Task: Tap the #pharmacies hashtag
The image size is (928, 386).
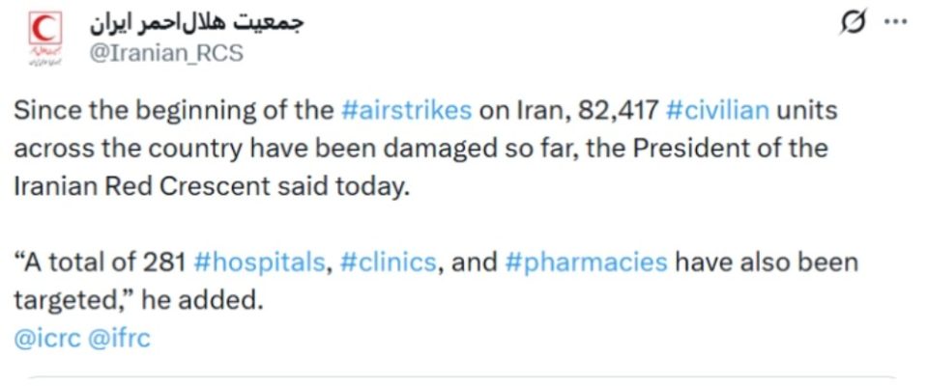Action: (586, 262)
